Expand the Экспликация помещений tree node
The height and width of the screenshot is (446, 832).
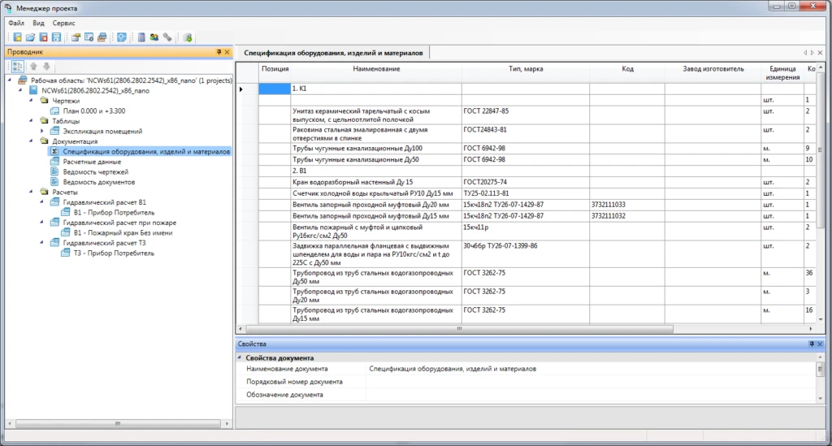click(43, 131)
